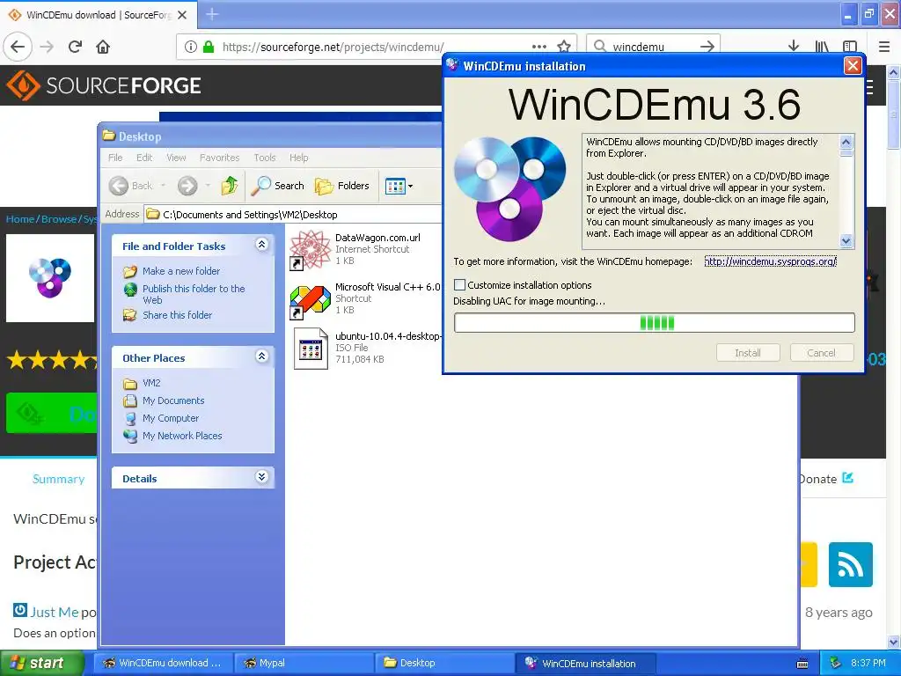Open the browser hamburger menu
The image size is (901, 676).
click(x=883, y=47)
